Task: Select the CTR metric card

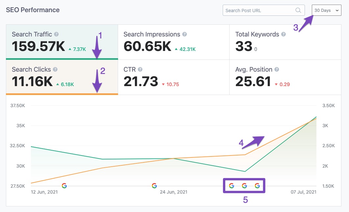Action: pos(174,77)
